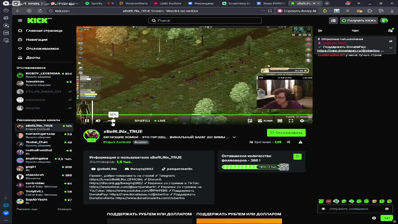Switch to the YouTube browser tab

[168, 3]
